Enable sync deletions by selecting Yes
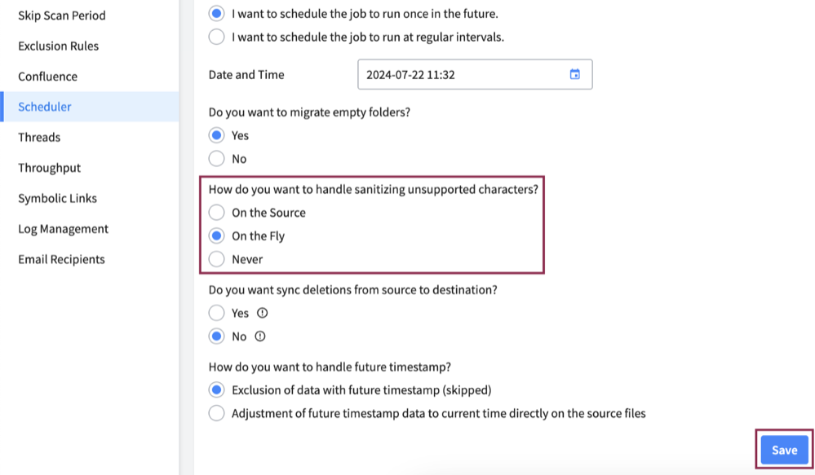 click(216, 312)
